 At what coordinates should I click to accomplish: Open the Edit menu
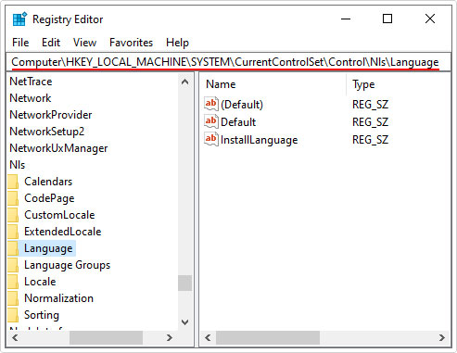point(51,43)
